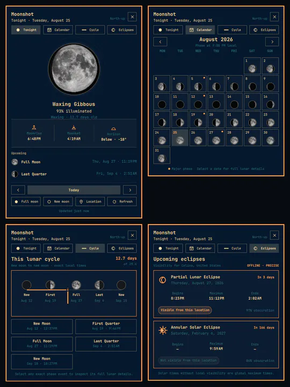Click the 12.7 days value in the cycle view
This screenshot has height=387, width=290.
pyautogui.click(x=126, y=258)
